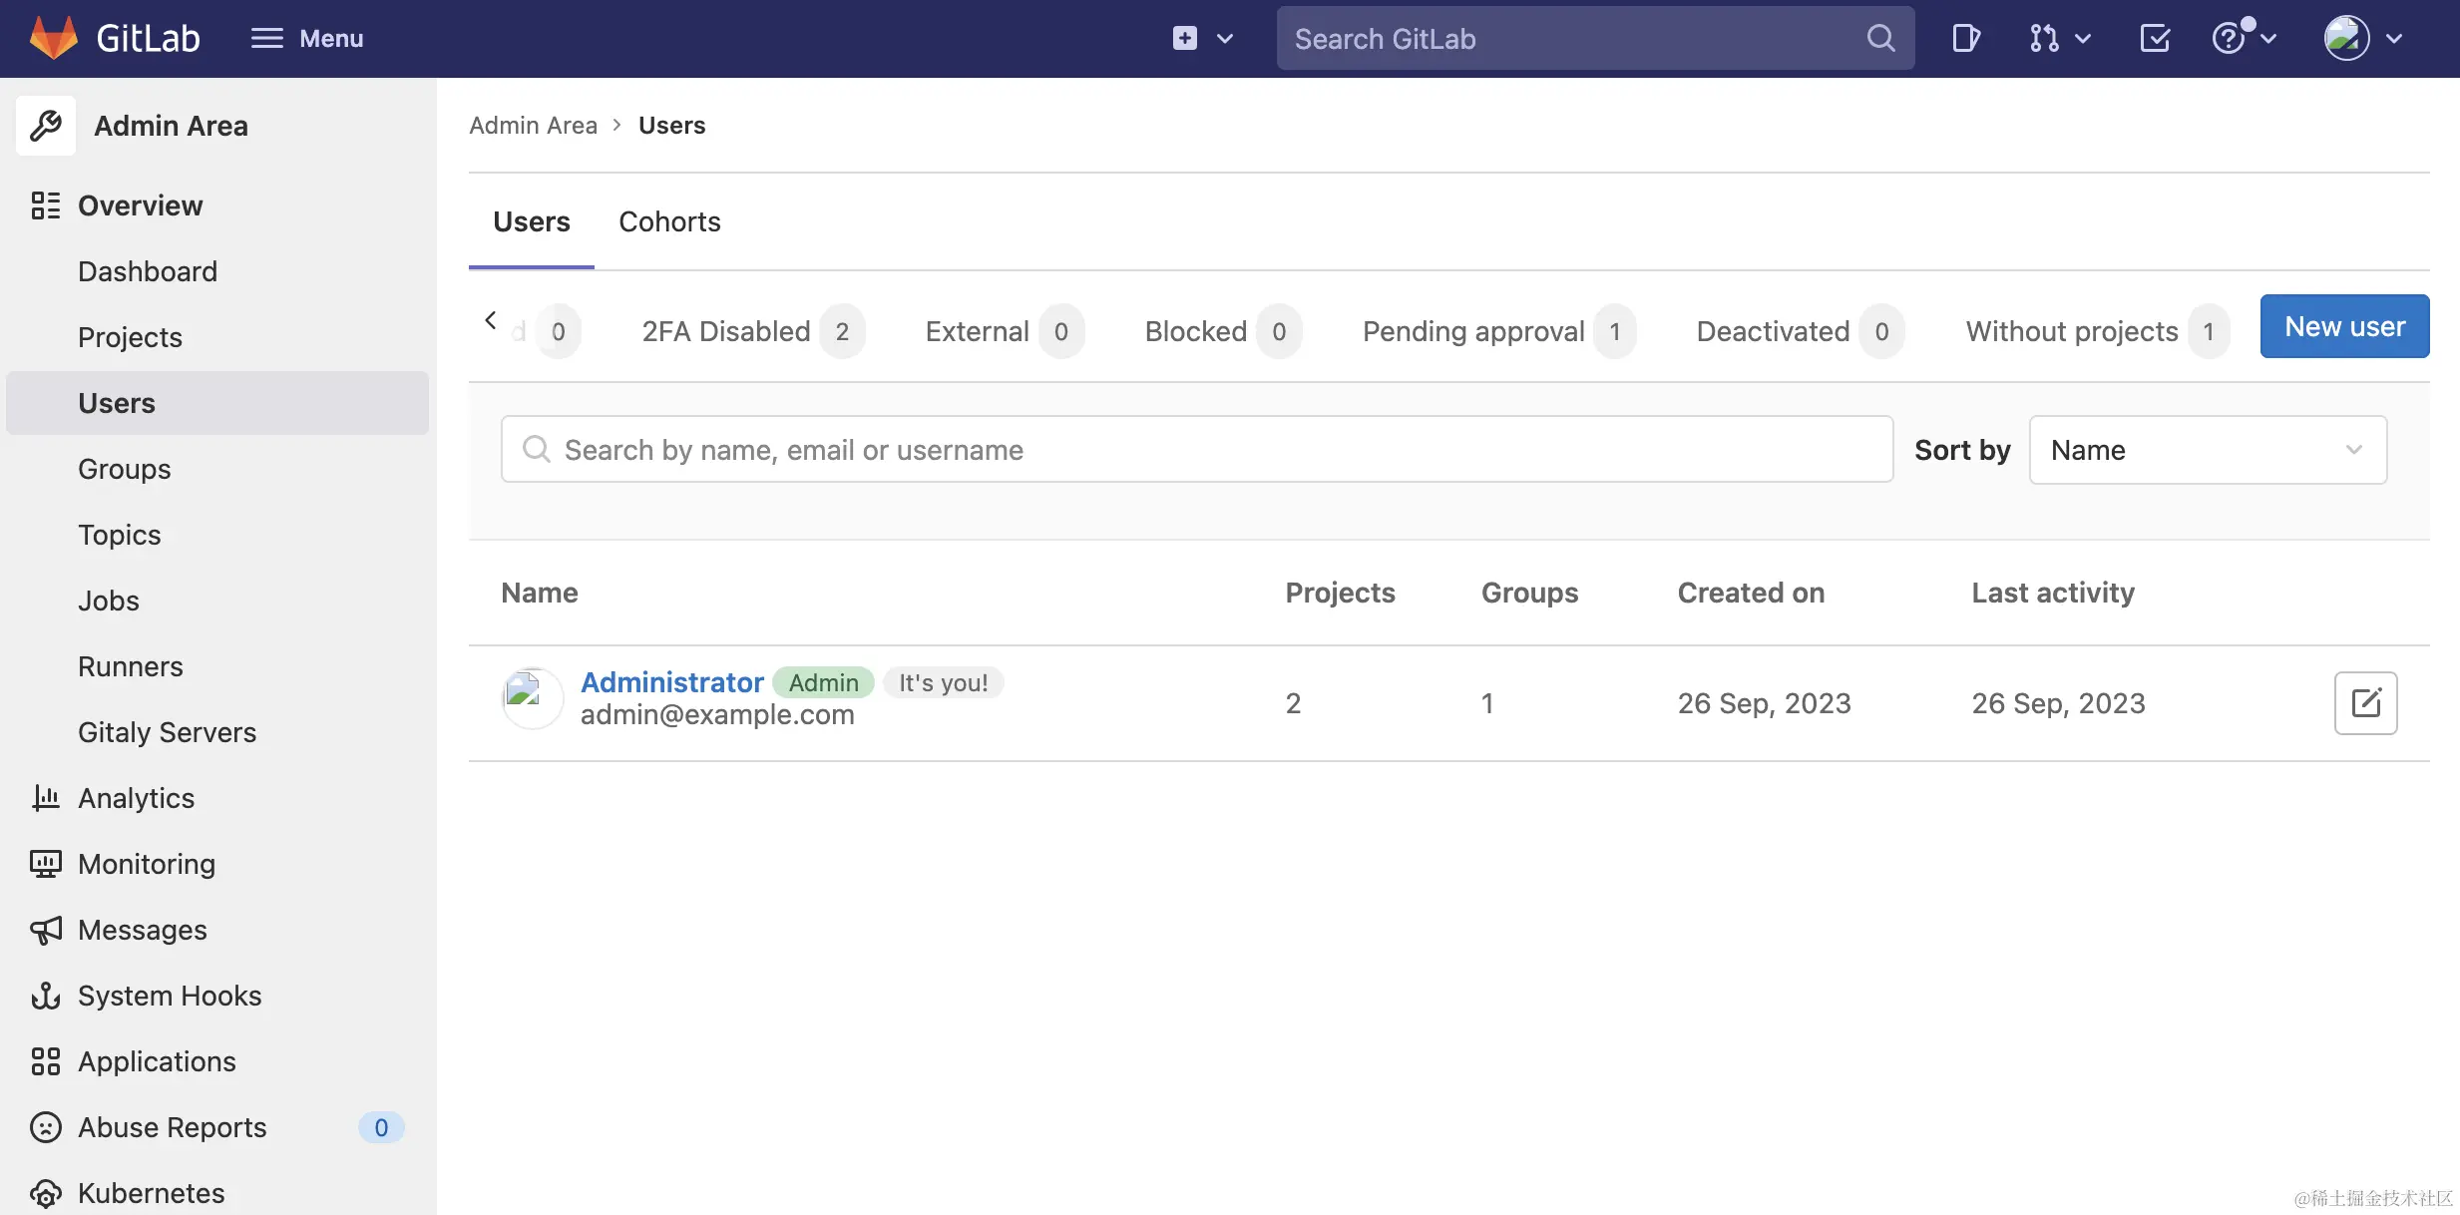2460x1215 pixels.
Task: Open the hamburger Menu in header
Action: [306, 39]
